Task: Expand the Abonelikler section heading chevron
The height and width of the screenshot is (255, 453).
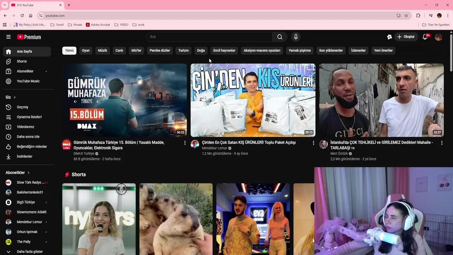Action: coord(28,172)
